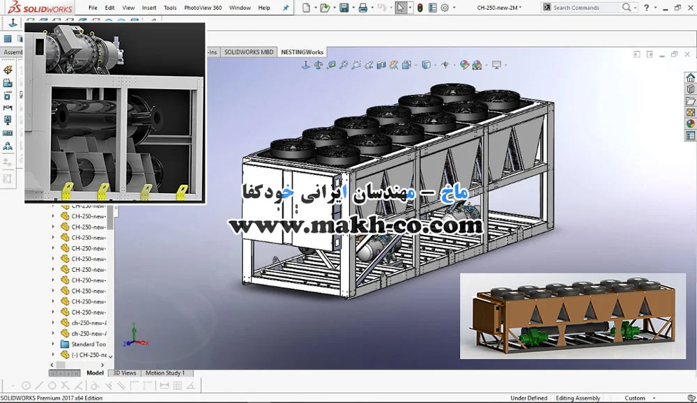Click the feature tree horizontal scrollbar thumb
The height and width of the screenshot is (403, 697).
61,365
